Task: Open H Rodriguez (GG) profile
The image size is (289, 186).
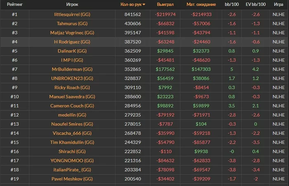Action: (72, 42)
